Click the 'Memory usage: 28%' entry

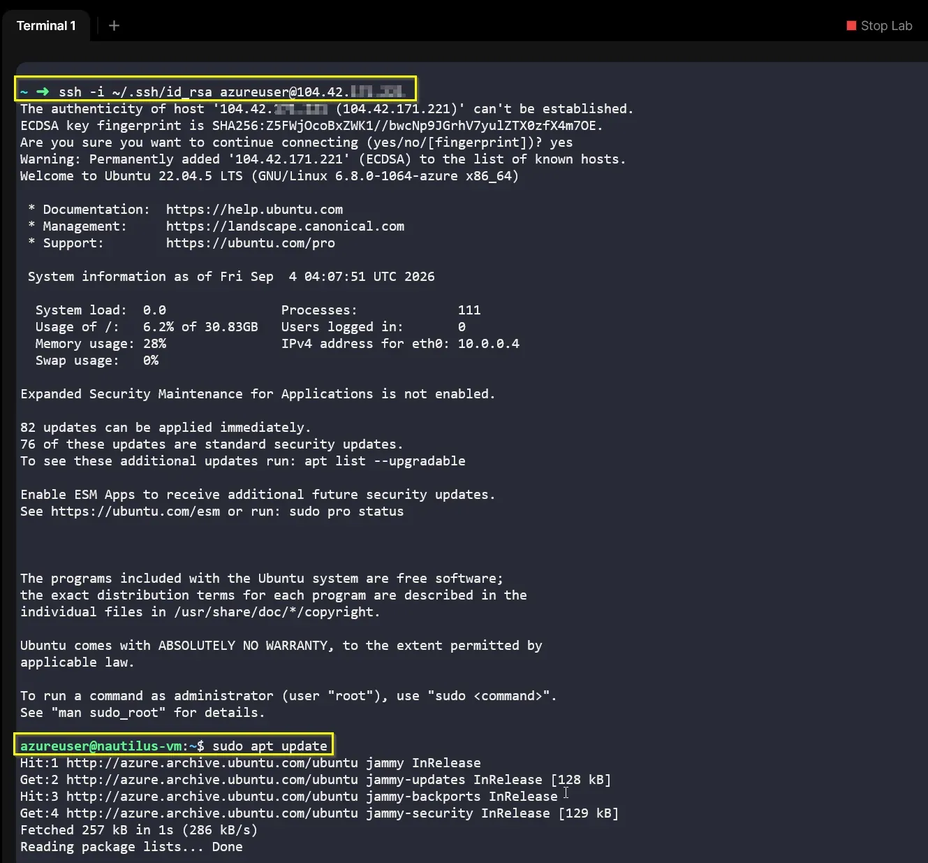(x=101, y=344)
